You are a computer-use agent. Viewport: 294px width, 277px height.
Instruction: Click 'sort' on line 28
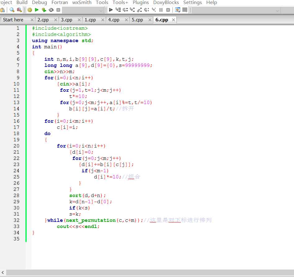point(75,196)
